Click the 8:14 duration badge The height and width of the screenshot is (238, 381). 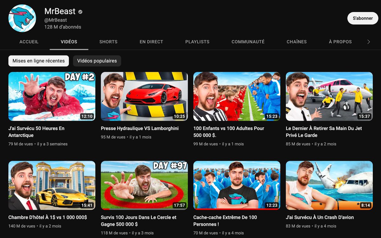coord(365,205)
